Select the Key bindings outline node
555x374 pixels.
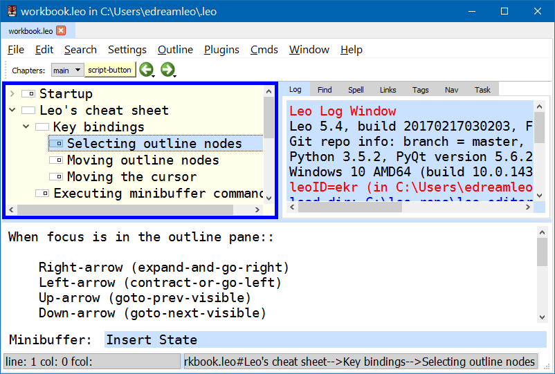point(99,127)
